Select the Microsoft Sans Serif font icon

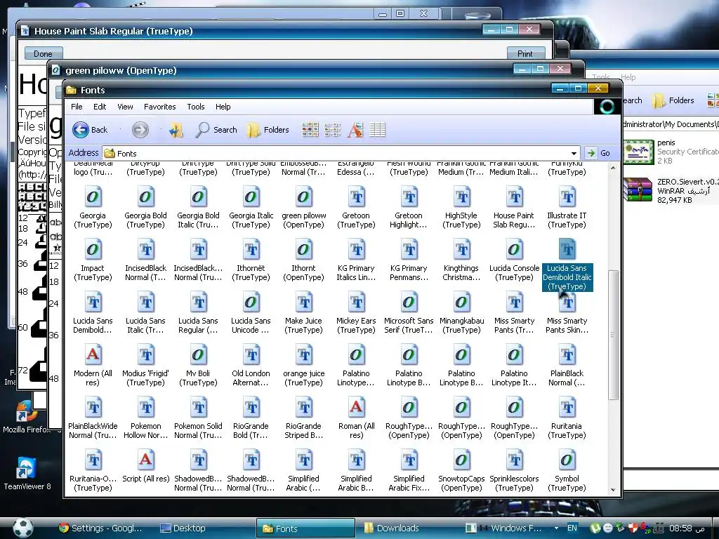point(409,302)
